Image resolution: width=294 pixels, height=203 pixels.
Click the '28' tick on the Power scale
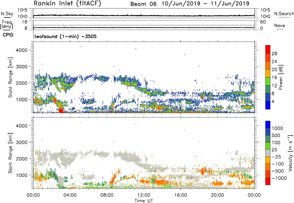274,53
